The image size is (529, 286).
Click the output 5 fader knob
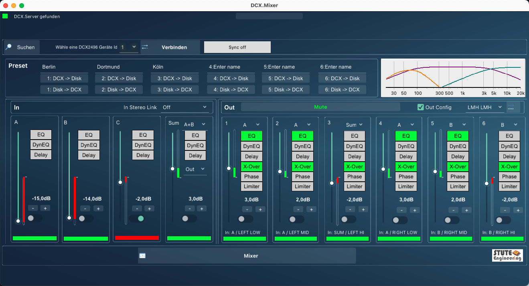pos(435,171)
